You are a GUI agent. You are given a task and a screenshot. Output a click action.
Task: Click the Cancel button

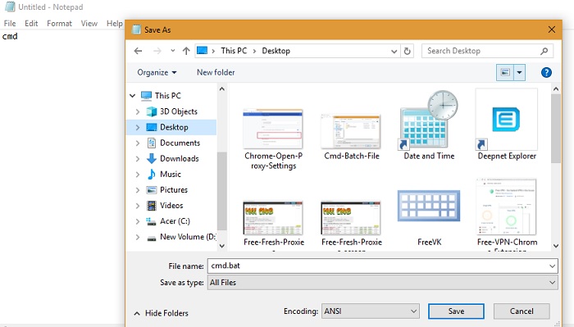[x=522, y=311]
